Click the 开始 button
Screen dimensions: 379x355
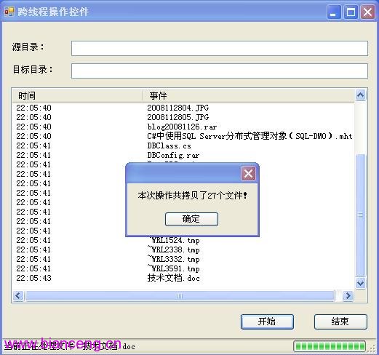tap(267, 322)
